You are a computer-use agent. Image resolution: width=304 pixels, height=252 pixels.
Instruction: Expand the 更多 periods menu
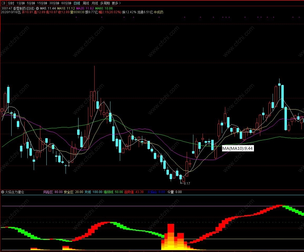click(116, 3)
